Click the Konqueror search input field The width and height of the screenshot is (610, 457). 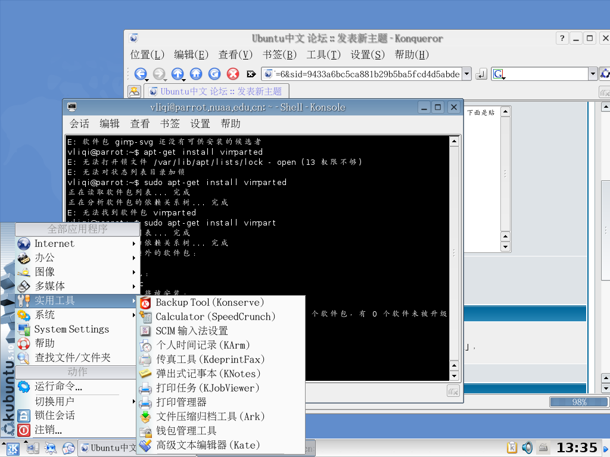(x=547, y=74)
